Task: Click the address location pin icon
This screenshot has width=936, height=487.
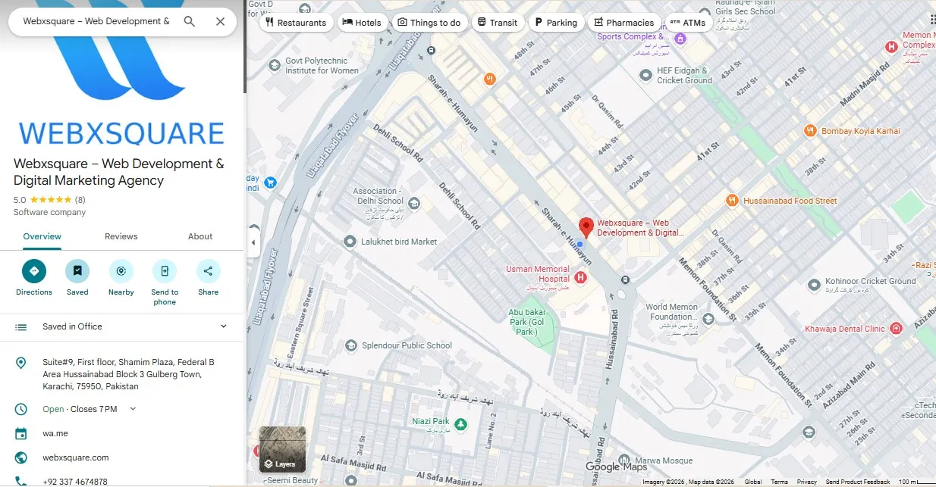Action: 21,364
